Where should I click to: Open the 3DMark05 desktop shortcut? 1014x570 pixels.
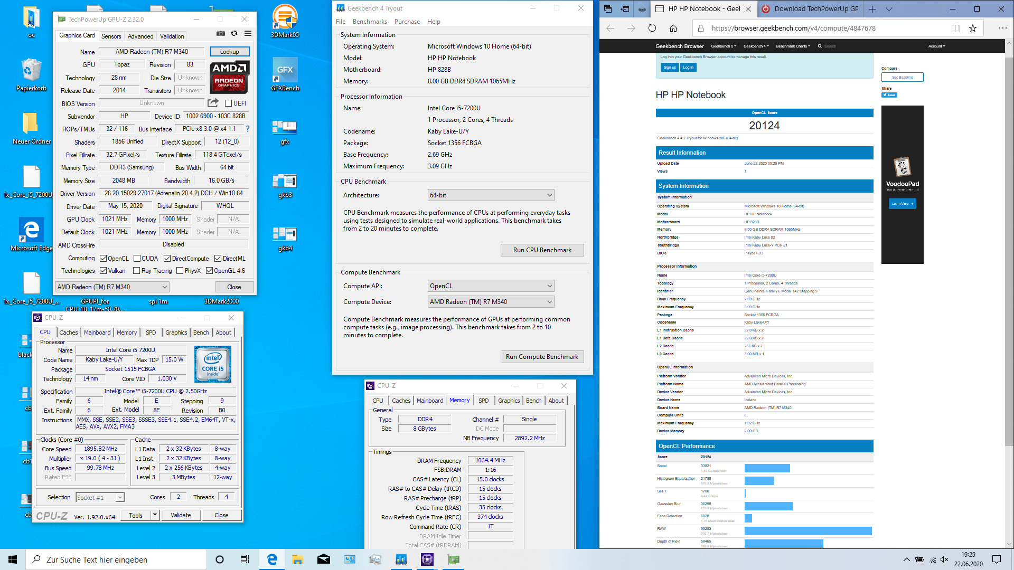(x=285, y=20)
